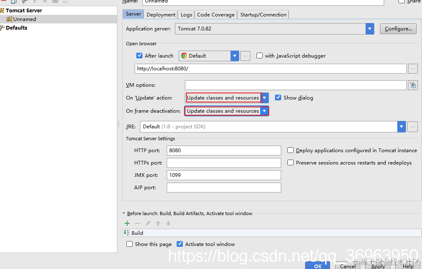The image size is (422, 269).
Task: Enable with JavaScript debugger
Action: [259, 56]
